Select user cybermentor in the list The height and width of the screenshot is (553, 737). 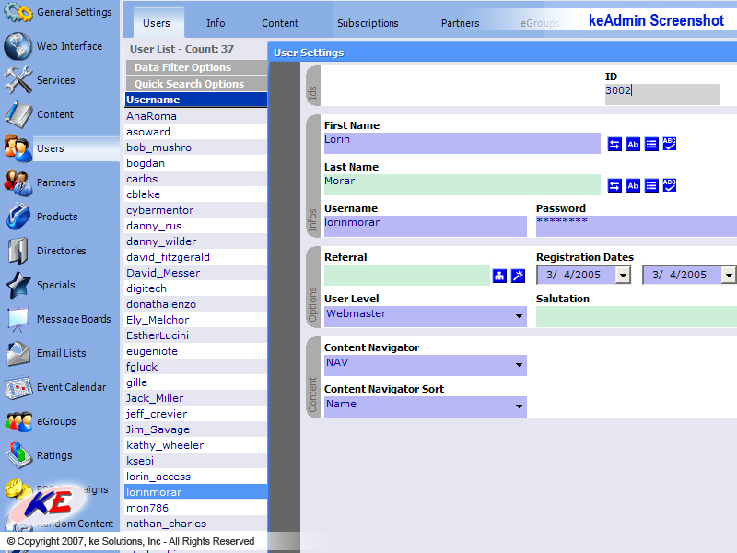196,210
